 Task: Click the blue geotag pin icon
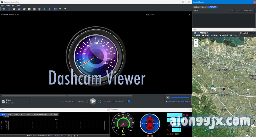click(x=129, y=101)
